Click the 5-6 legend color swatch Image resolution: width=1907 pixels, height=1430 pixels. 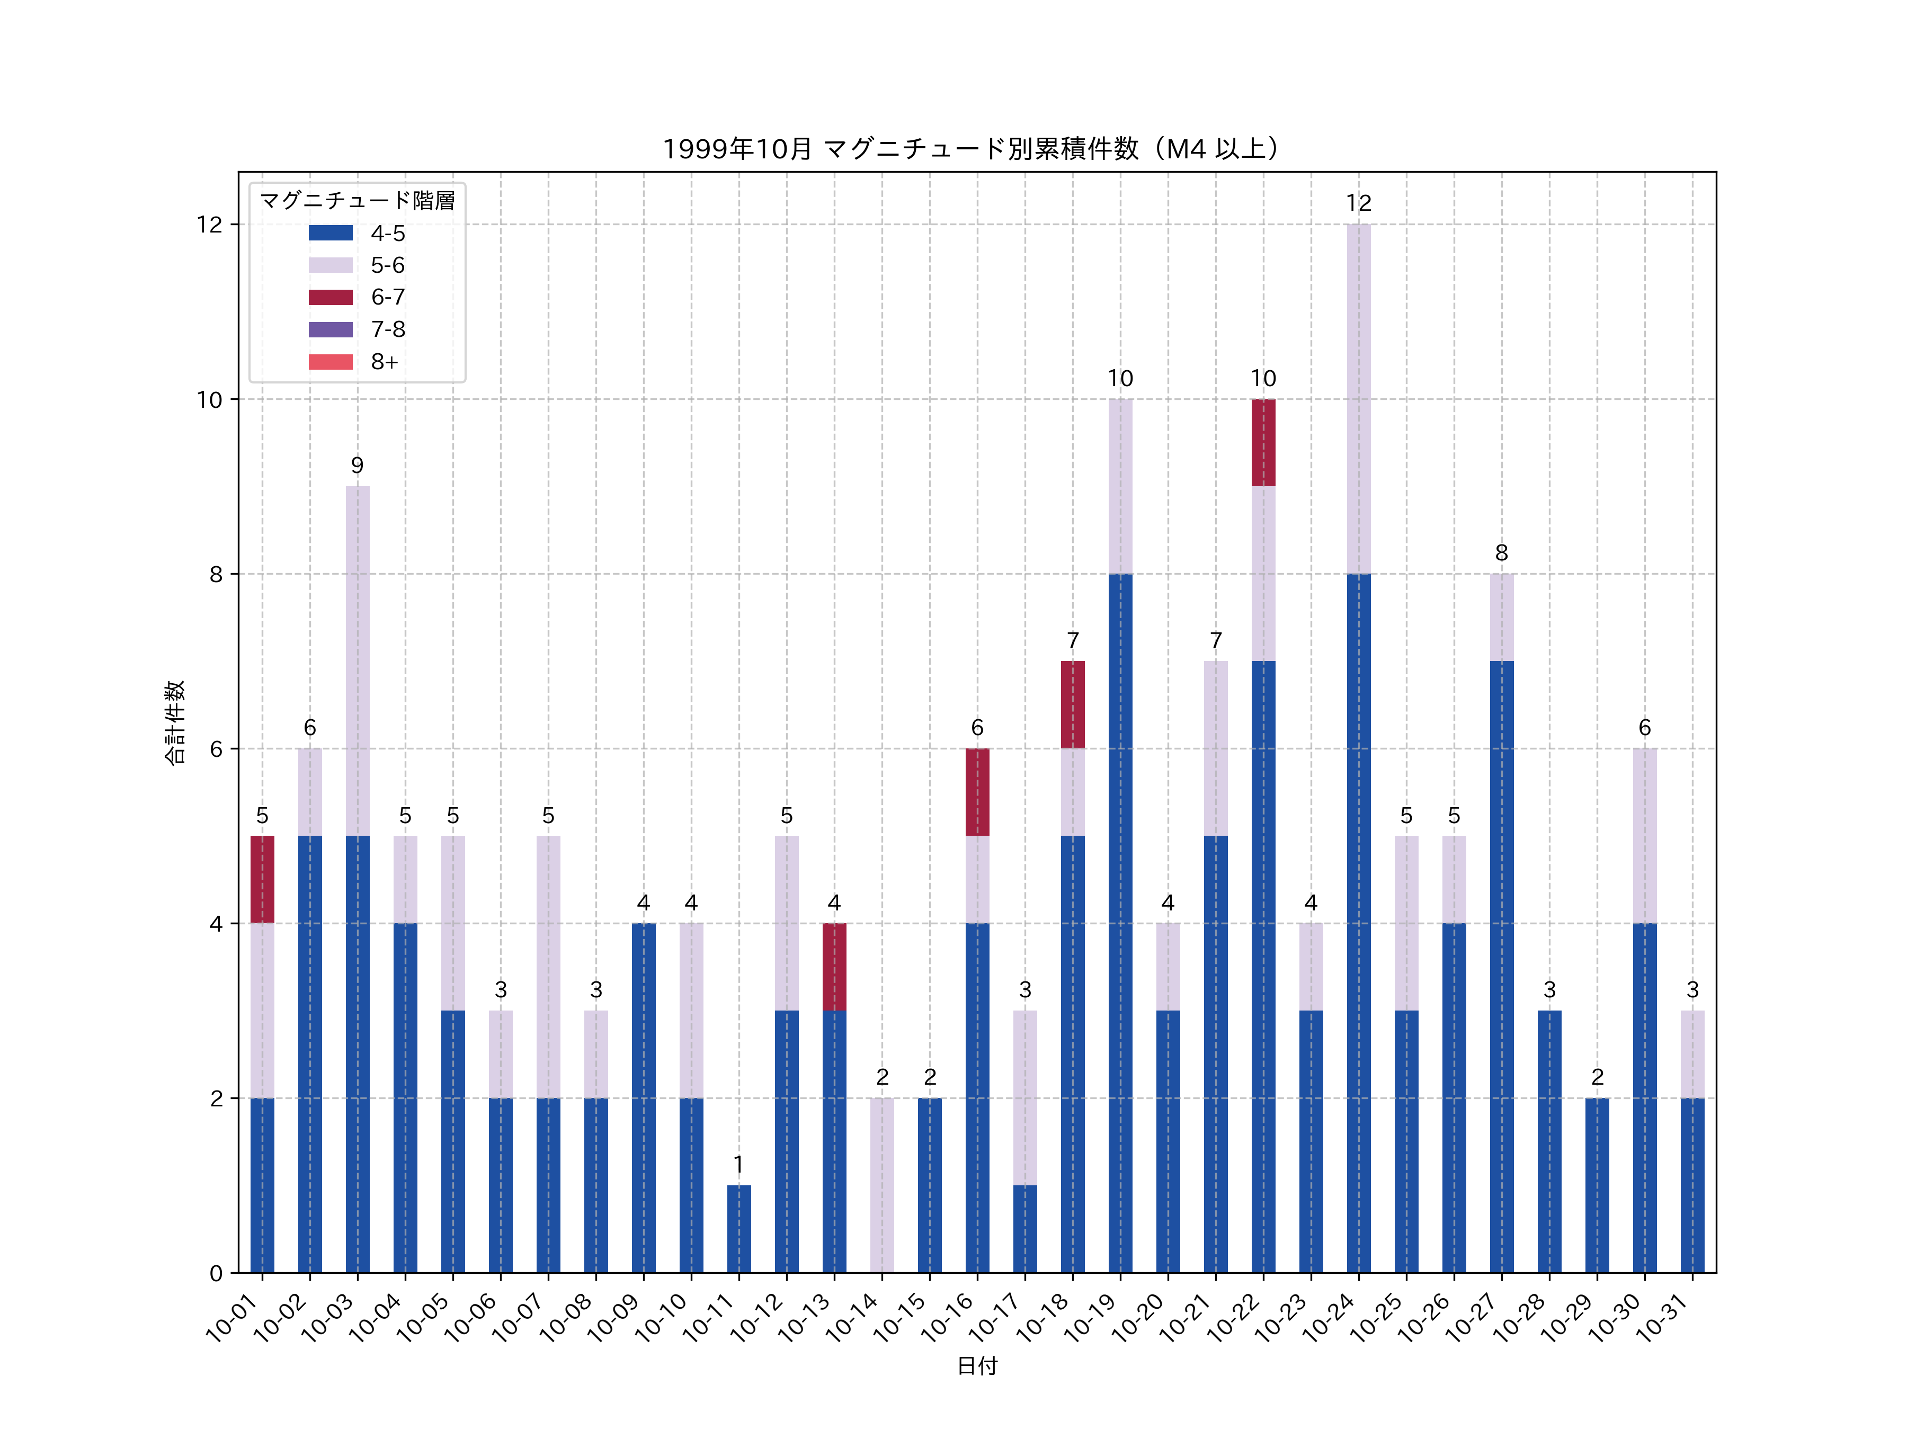(330, 265)
